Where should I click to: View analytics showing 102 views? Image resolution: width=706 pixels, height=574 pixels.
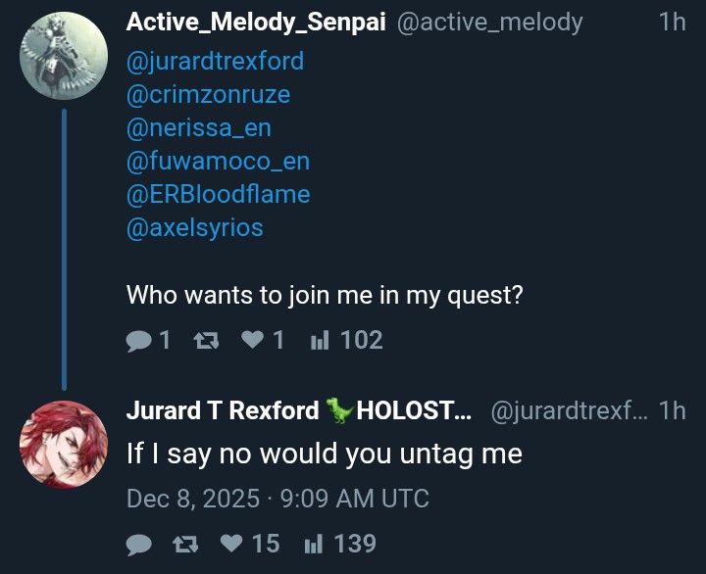click(x=345, y=340)
